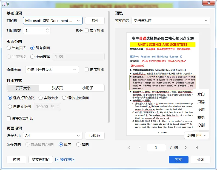The image size is (217, 170).
Task: Open the 操作技巧 tips link
Action: coord(67,160)
